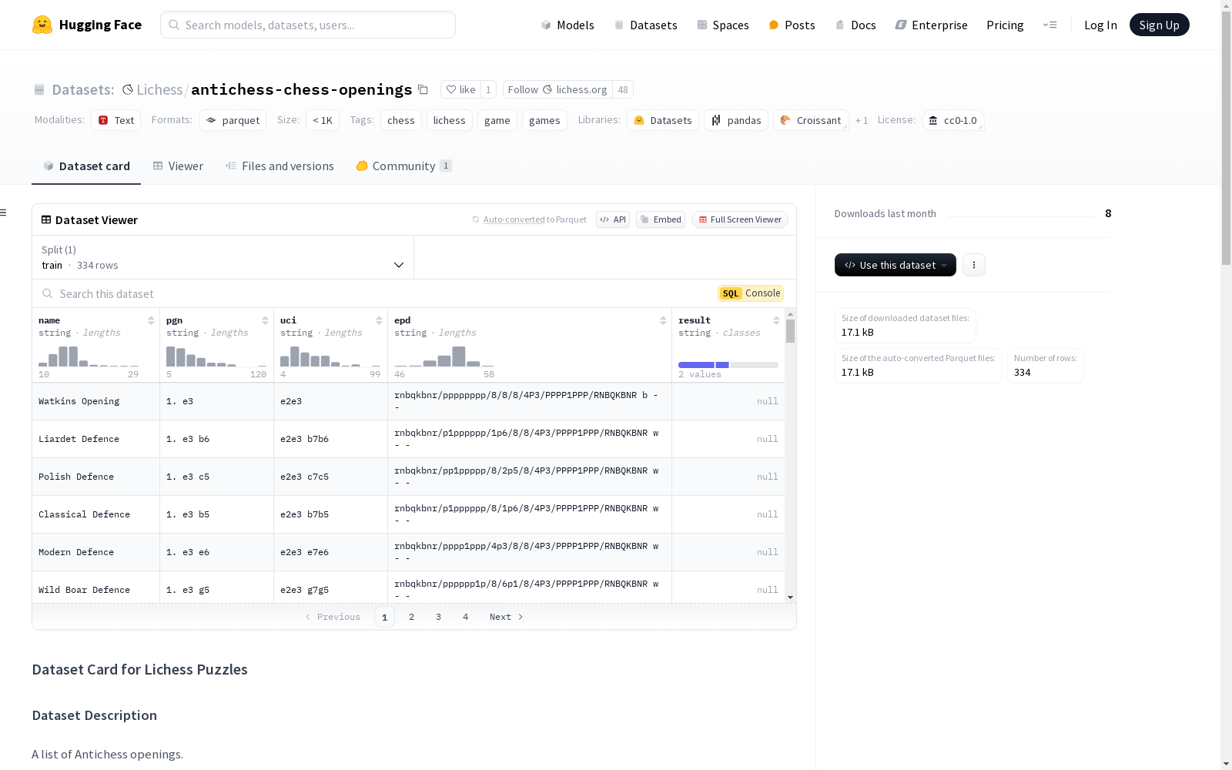Click the heart like button
This screenshot has height=770, width=1232.
(x=460, y=89)
